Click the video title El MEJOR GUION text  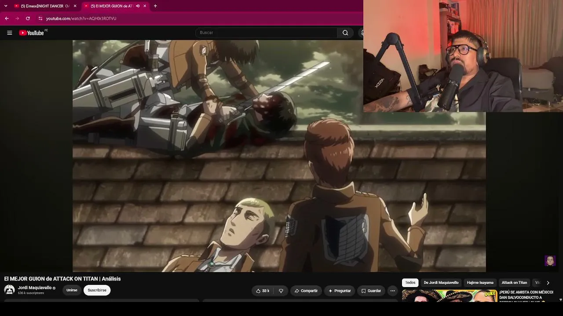point(62,279)
